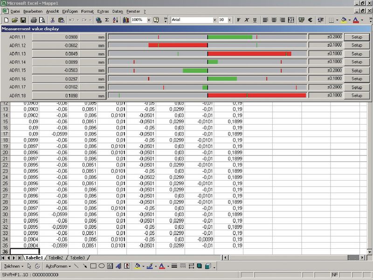Click Setup button for ADR1.11
This screenshot has width=373, height=280.
357,37
